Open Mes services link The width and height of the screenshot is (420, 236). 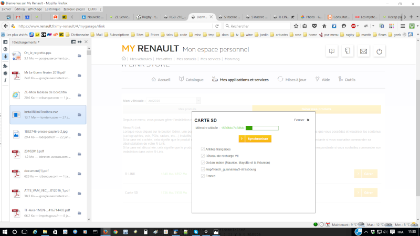click(211, 59)
